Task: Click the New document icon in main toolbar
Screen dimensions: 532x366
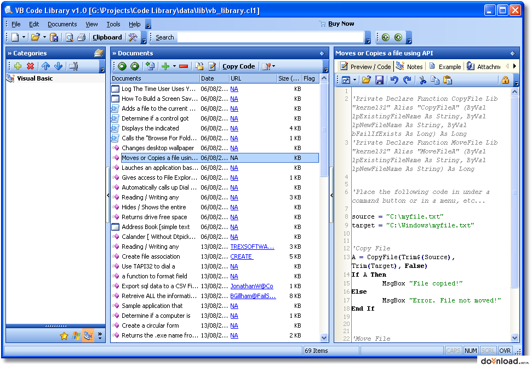Action: (x=15, y=37)
